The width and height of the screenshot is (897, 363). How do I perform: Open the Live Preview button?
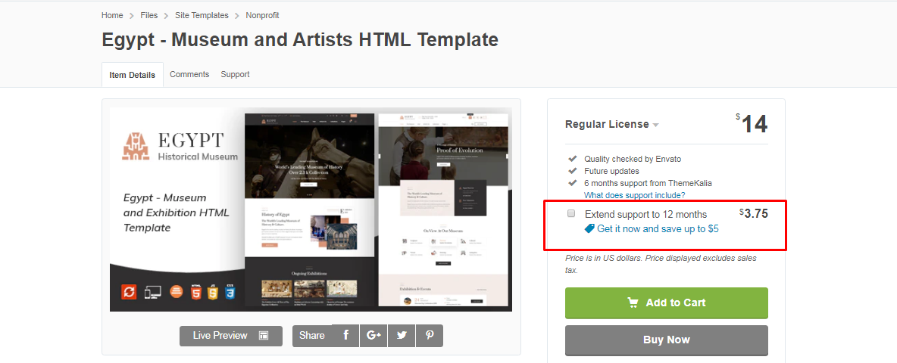tap(231, 336)
